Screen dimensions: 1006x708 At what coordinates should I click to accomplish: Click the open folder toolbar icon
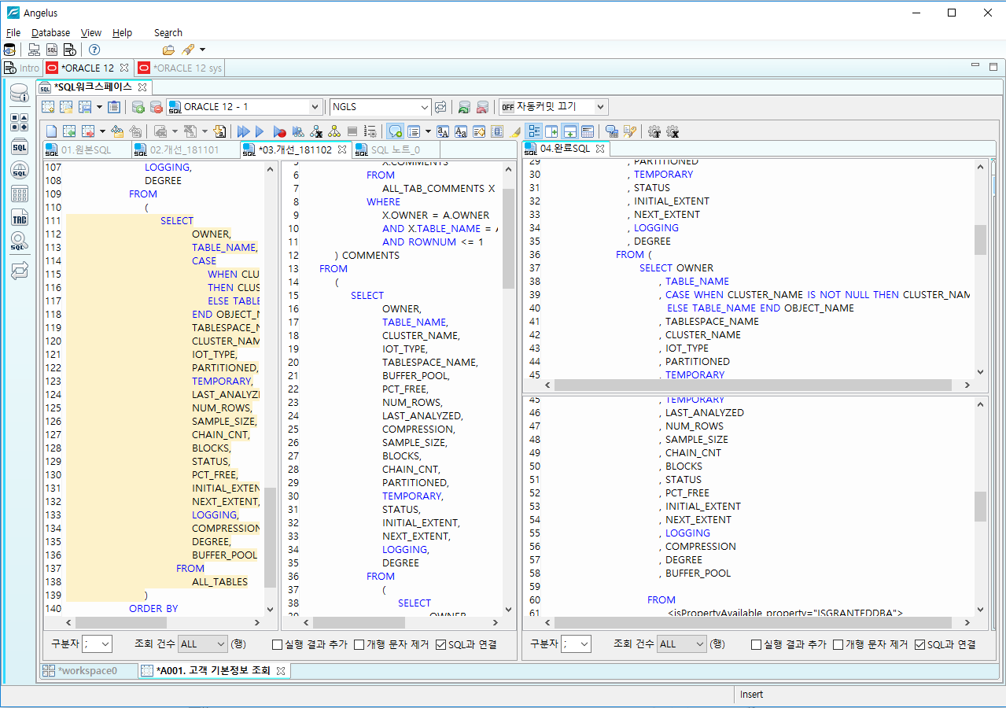pos(168,50)
